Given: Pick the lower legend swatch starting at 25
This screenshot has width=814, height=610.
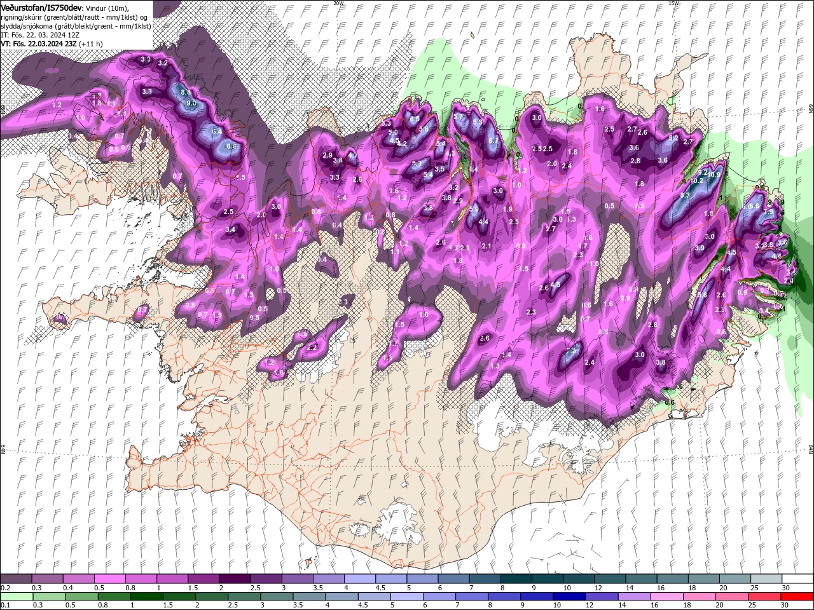Looking at the screenshot, I should tap(763, 597).
